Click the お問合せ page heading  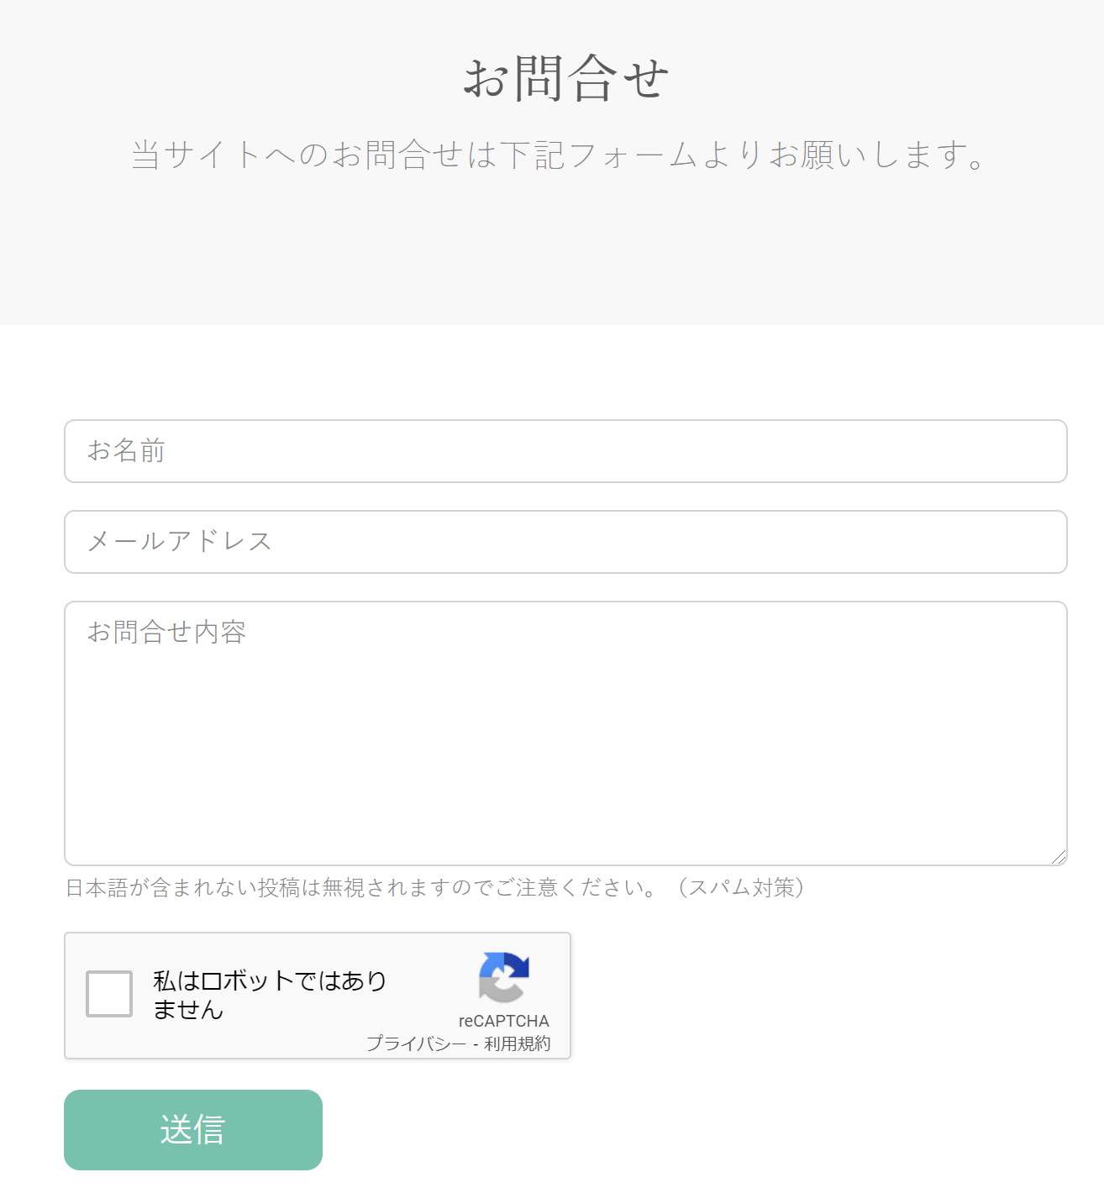(x=565, y=78)
